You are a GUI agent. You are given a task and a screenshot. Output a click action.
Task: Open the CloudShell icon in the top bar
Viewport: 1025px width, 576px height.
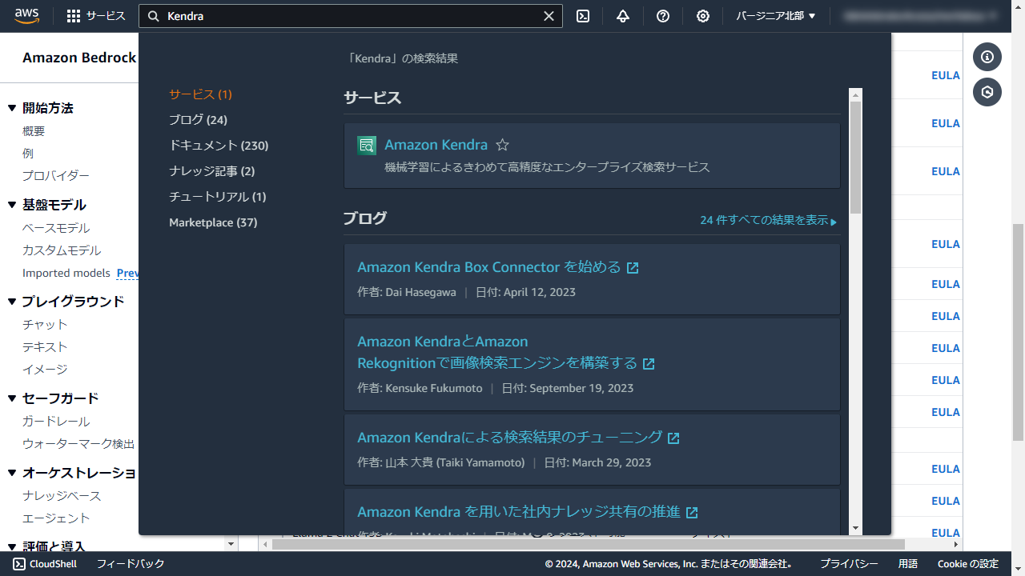point(583,16)
